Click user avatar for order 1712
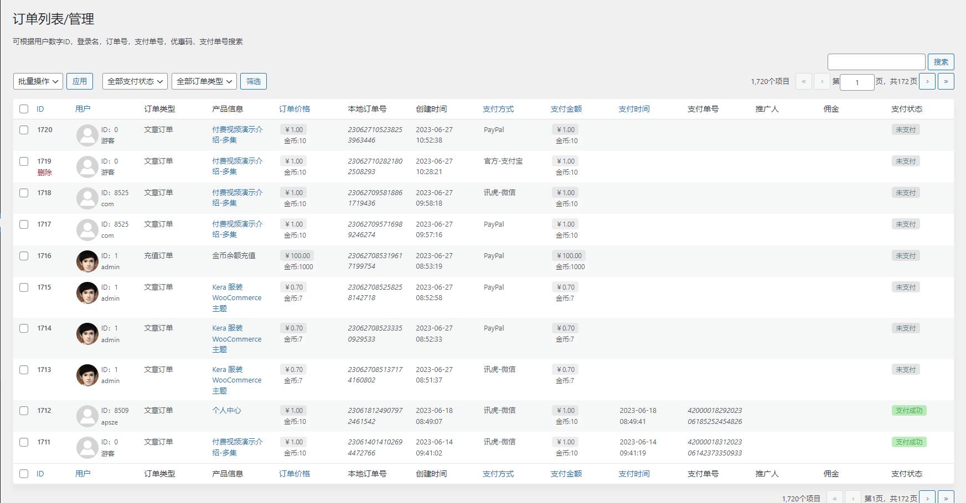The image size is (966, 503). coord(87,416)
